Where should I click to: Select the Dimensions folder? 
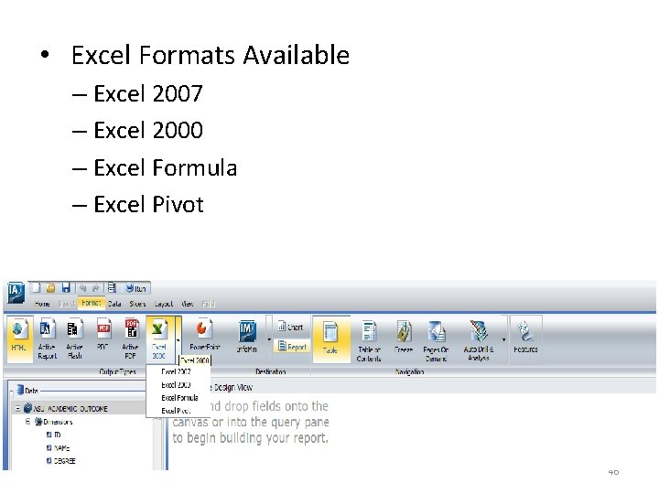54,422
